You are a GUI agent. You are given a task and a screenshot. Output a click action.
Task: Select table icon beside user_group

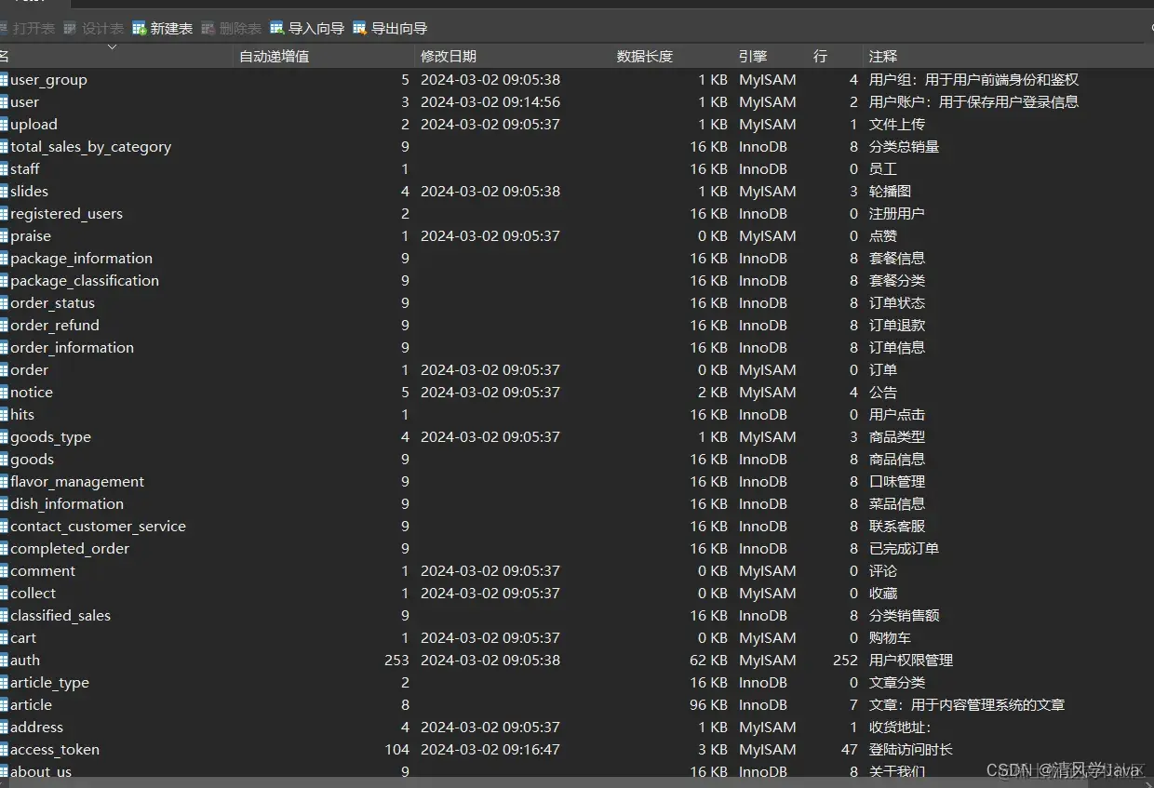pos(4,80)
